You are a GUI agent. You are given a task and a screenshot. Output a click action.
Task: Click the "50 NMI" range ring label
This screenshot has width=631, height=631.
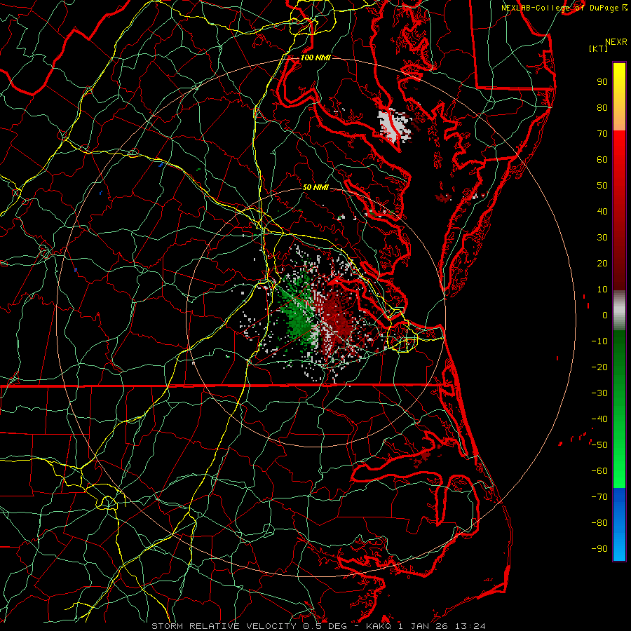(x=316, y=187)
